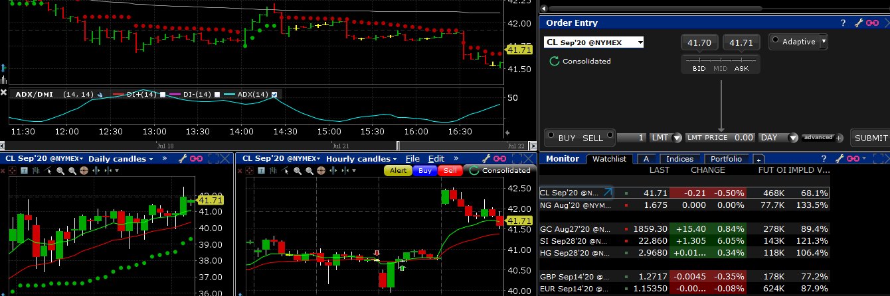Zoom in on the Hourly candles chart
This screenshot has width=890, height=296.
(x=297, y=170)
